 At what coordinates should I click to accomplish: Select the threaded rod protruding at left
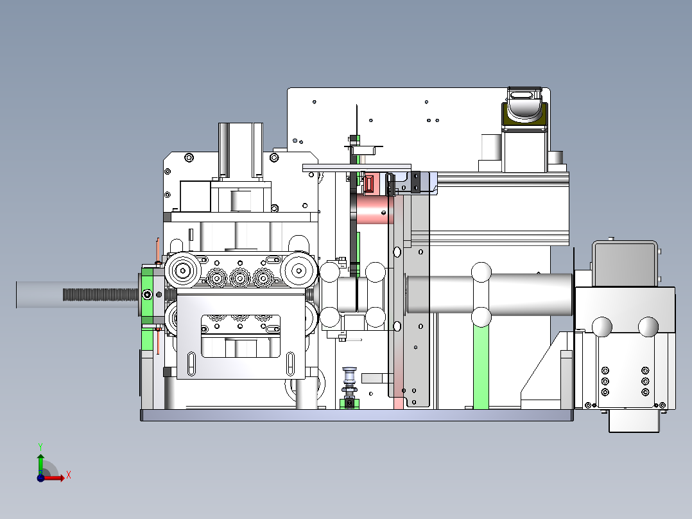coord(101,295)
